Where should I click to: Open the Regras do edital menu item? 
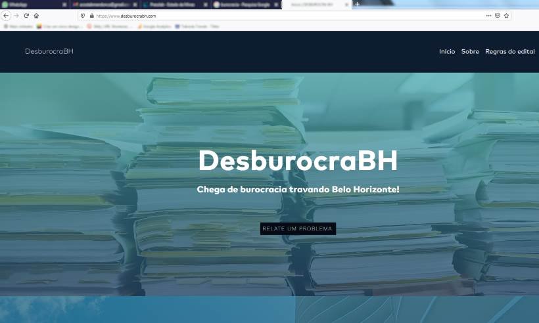(x=510, y=51)
